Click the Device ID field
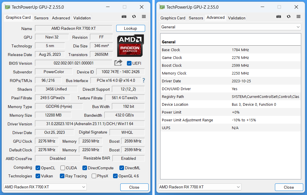This screenshot has height=195, width=307. pos(121,72)
